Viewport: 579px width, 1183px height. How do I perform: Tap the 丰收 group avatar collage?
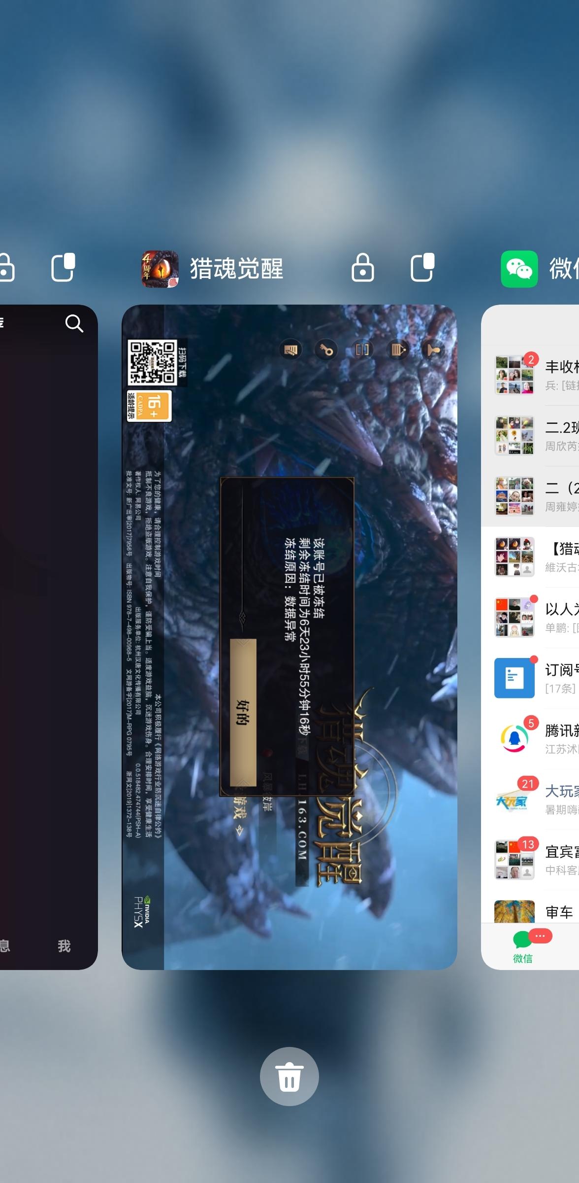[515, 375]
